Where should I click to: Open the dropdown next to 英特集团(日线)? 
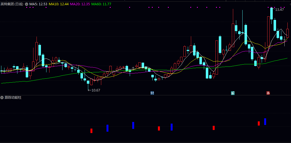coord(27,4)
